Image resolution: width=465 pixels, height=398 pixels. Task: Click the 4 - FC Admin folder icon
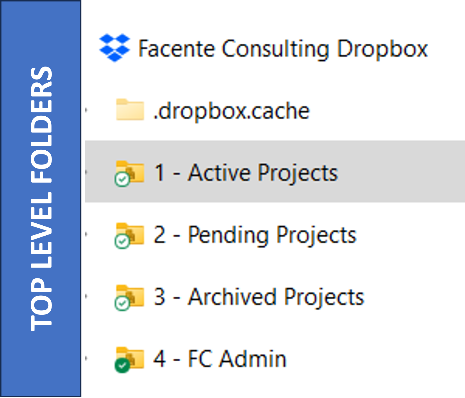pos(130,359)
